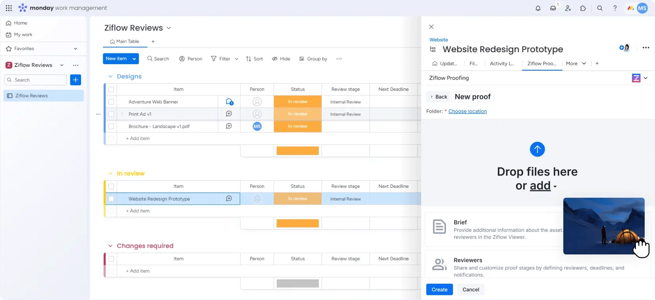Select the Website Redesign Prototype checkbox
The width and height of the screenshot is (655, 300).
tap(111, 199)
